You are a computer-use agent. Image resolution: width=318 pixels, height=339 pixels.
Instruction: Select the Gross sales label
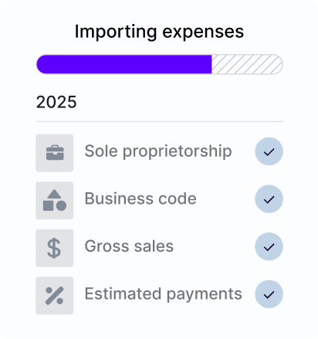[129, 246]
